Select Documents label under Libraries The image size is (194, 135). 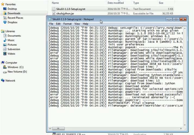coord(14,36)
